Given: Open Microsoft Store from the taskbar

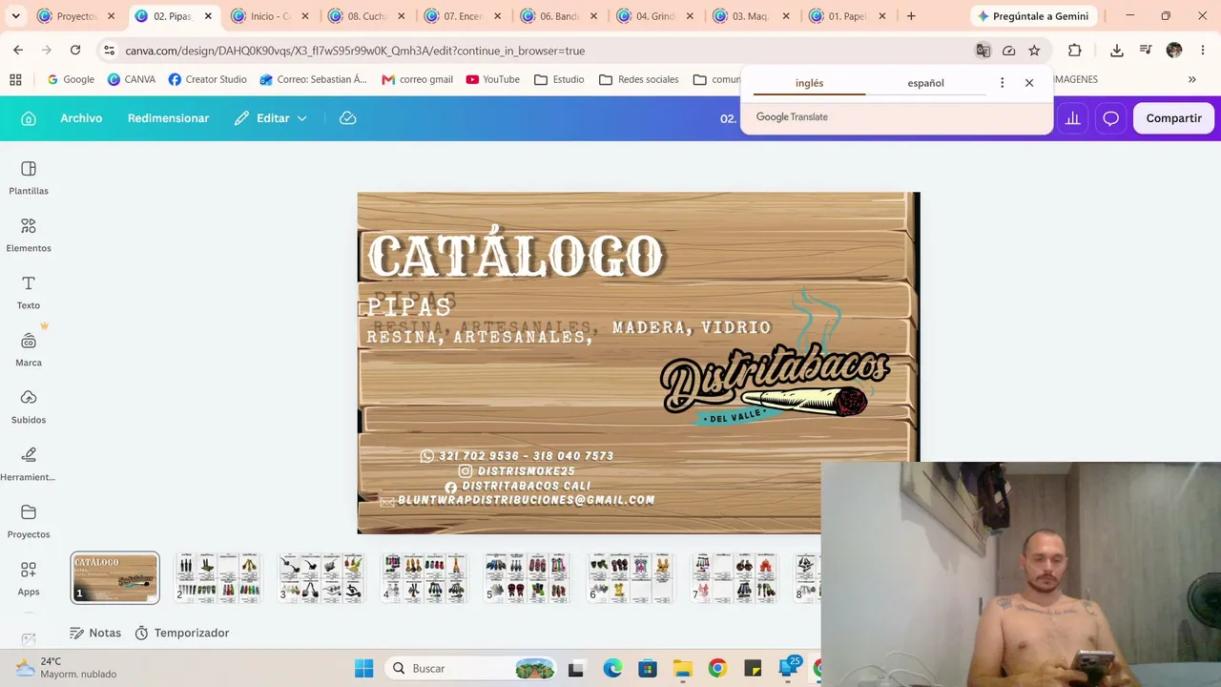Looking at the screenshot, I should pyautogui.click(x=648, y=668).
